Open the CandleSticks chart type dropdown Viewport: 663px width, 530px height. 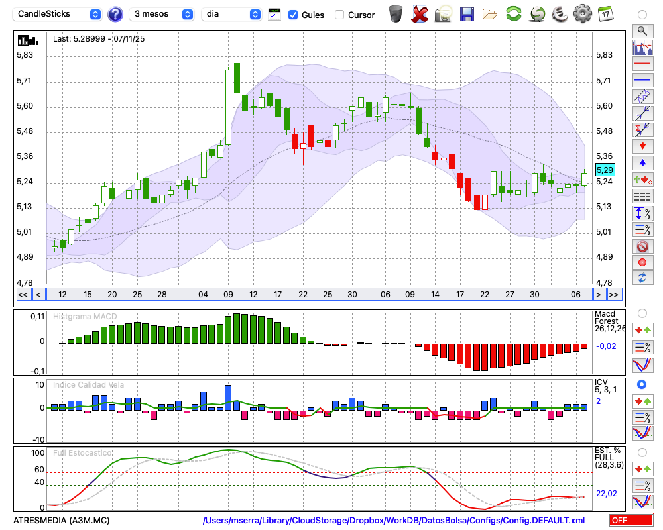click(x=58, y=14)
